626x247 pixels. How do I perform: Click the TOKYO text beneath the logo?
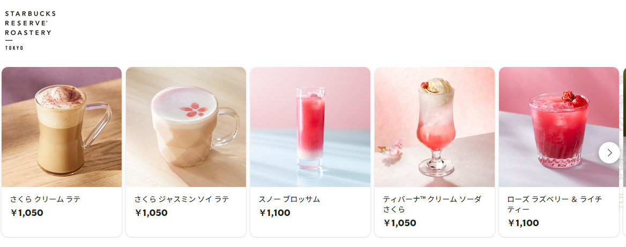click(x=14, y=48)
